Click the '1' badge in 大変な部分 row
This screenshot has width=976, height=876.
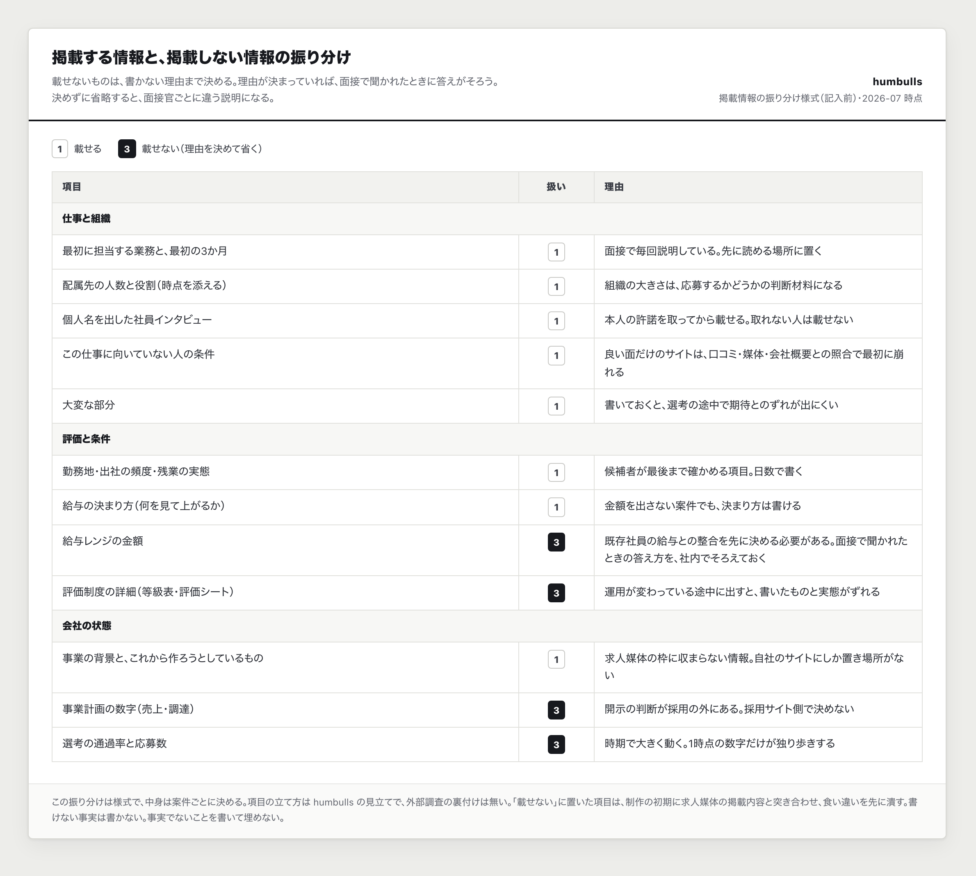coord(556,406)
